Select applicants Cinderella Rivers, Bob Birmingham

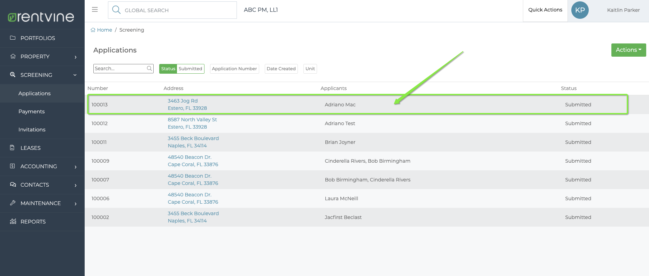[368, 161]
